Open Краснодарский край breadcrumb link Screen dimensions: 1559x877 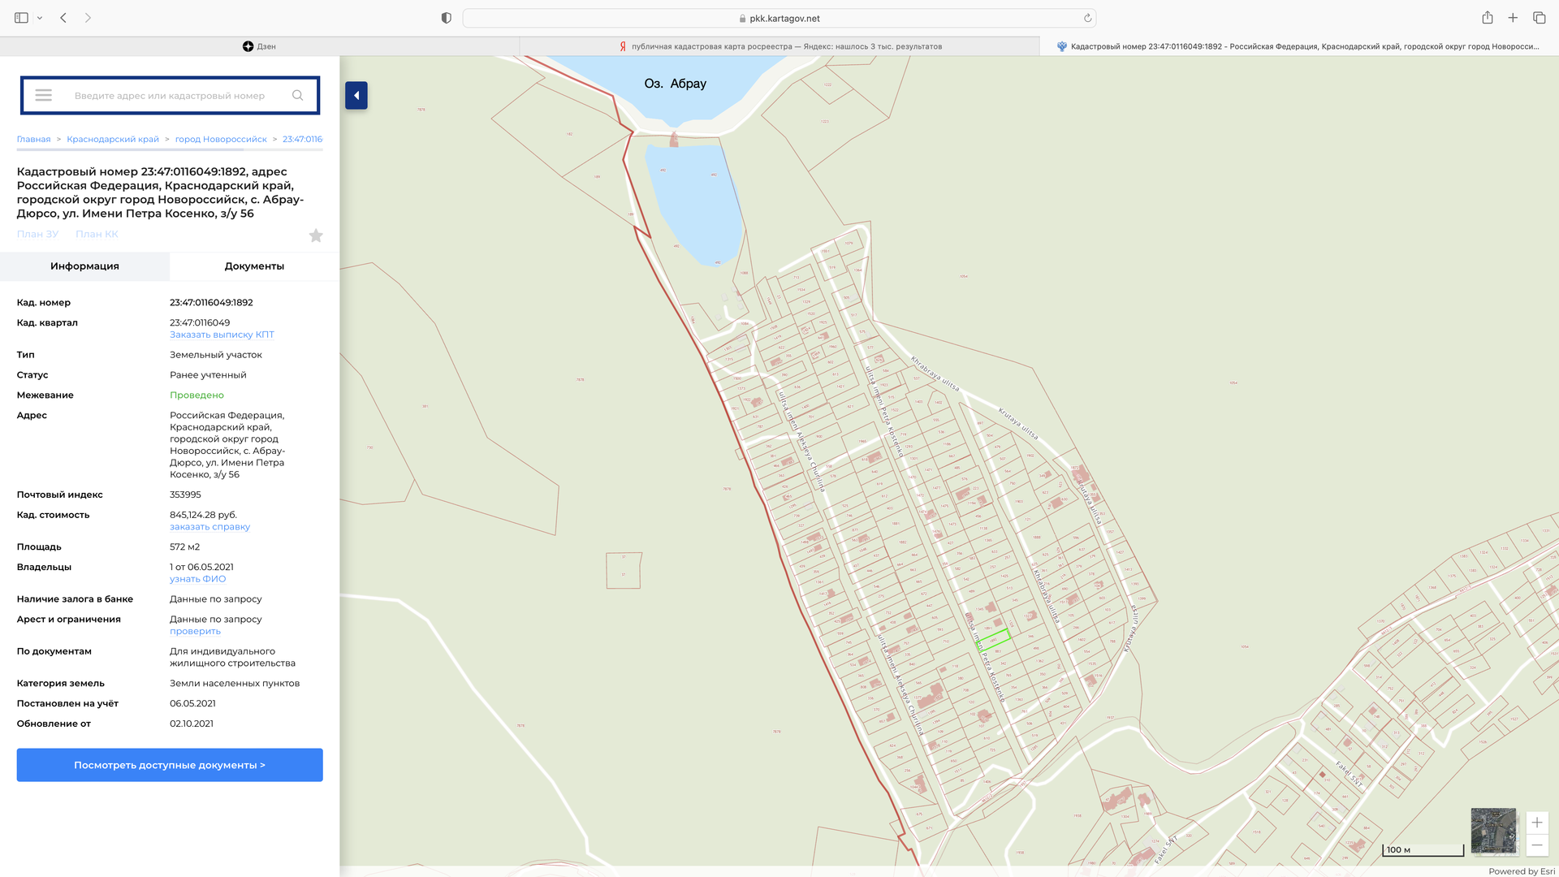coord(113,140)
